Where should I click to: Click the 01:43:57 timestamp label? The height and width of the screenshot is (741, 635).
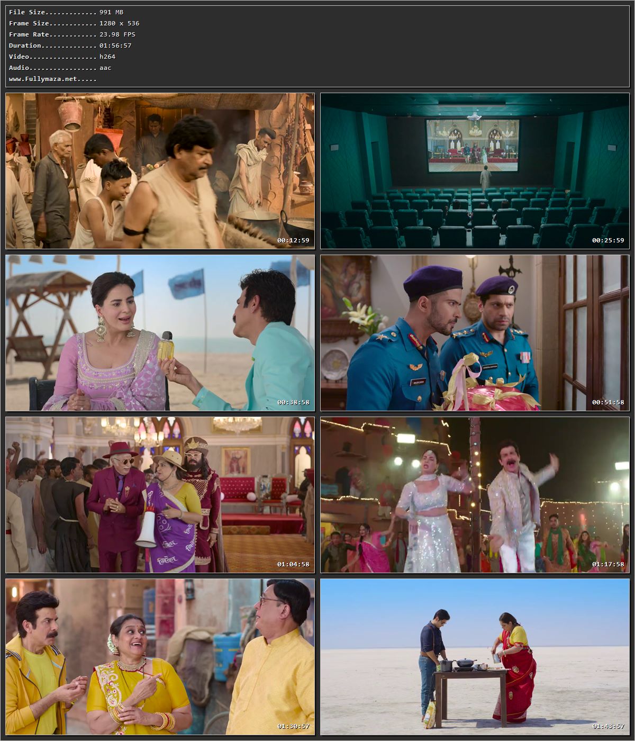(x=608, y=726)
